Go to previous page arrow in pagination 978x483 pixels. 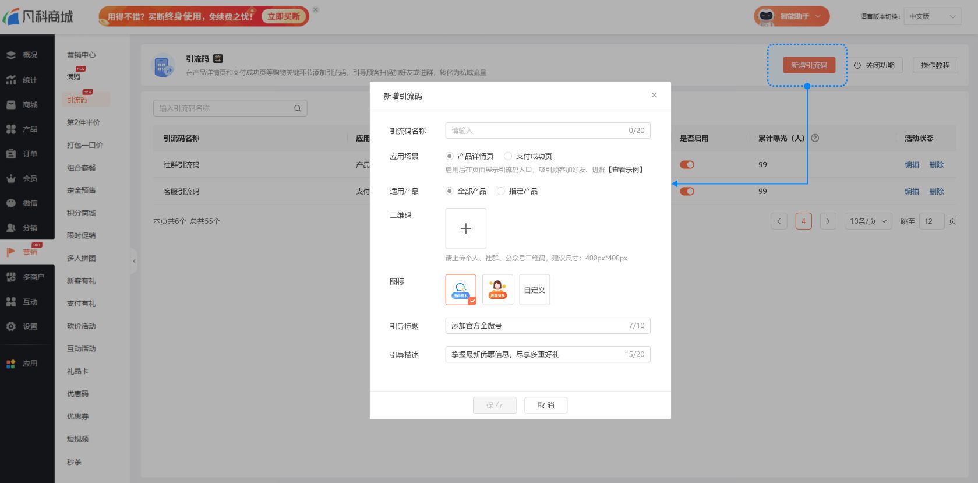click(779, 221)
